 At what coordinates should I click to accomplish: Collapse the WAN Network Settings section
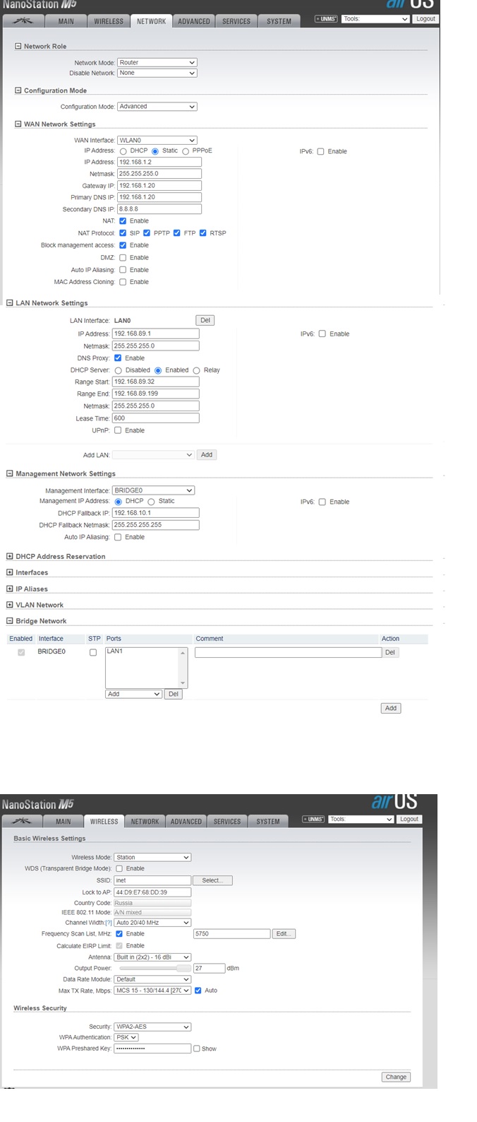18,124
